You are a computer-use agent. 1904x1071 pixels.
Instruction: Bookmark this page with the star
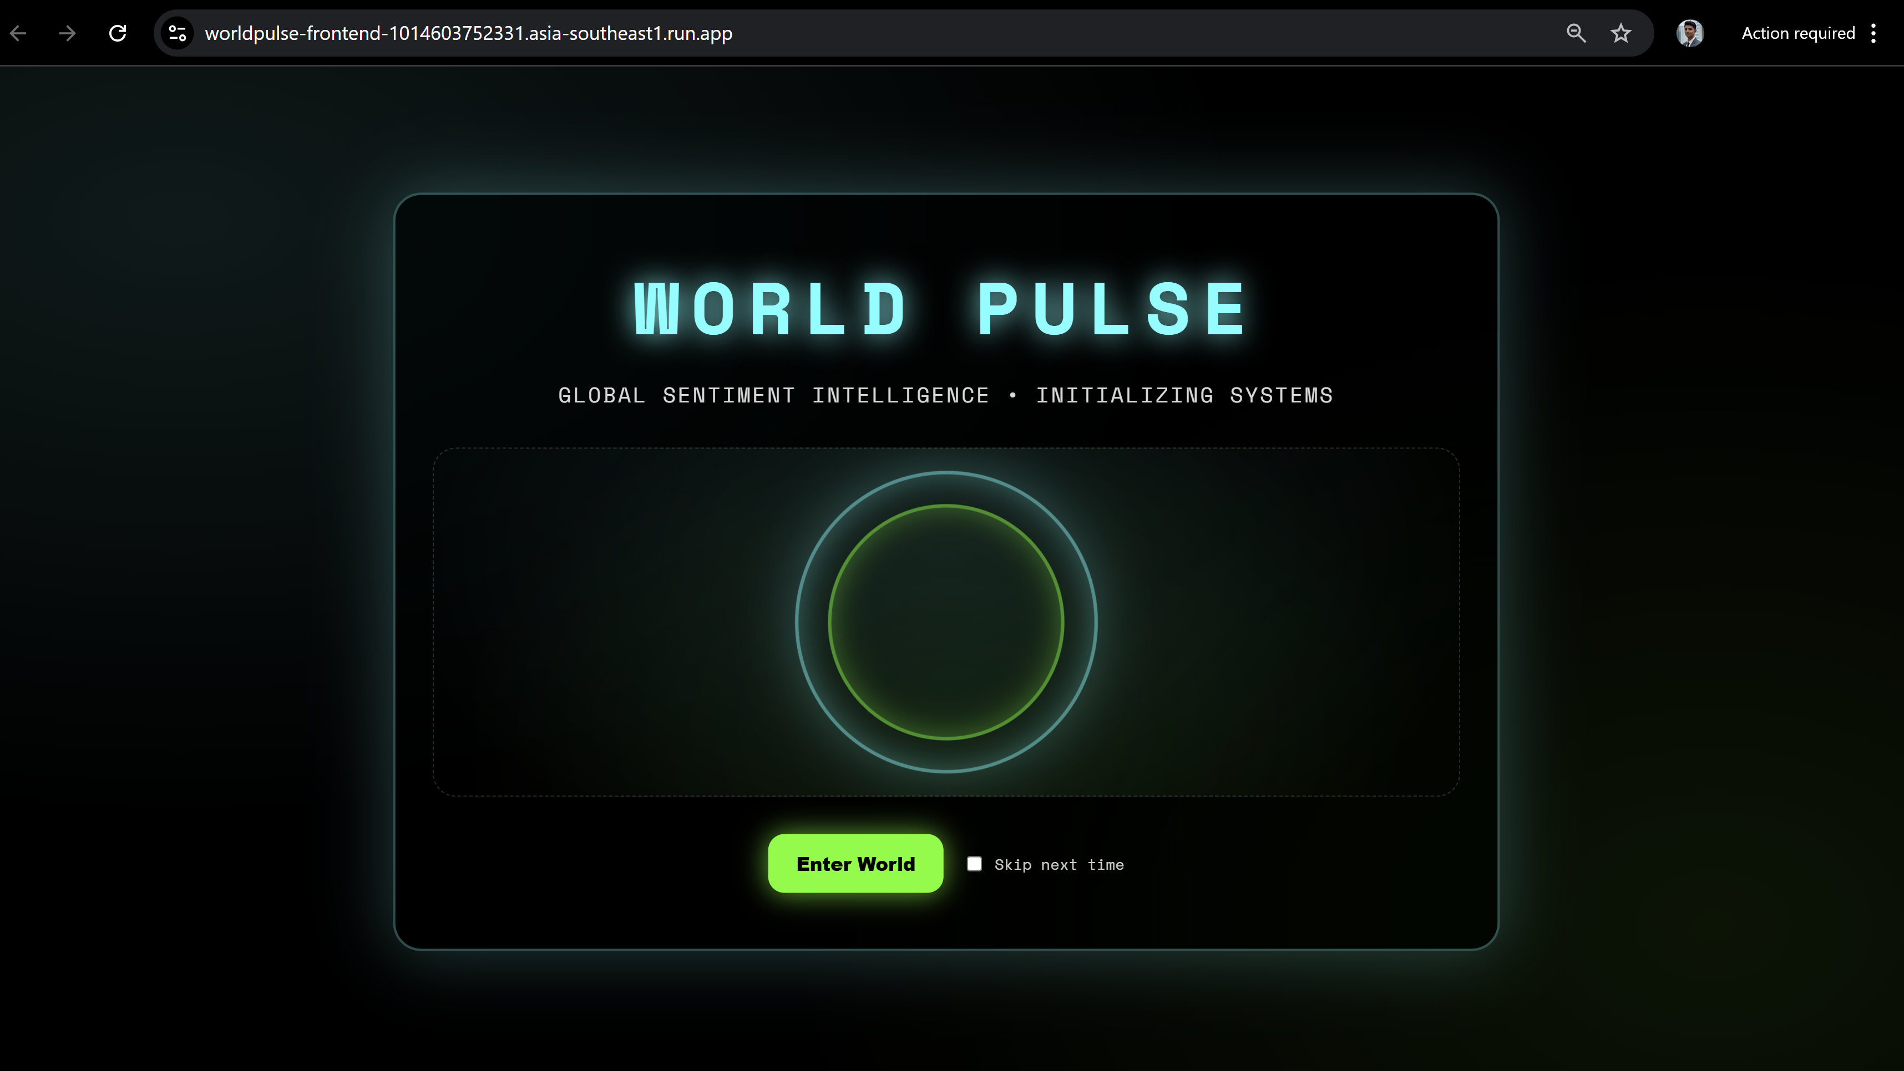tap(1621, 33)
